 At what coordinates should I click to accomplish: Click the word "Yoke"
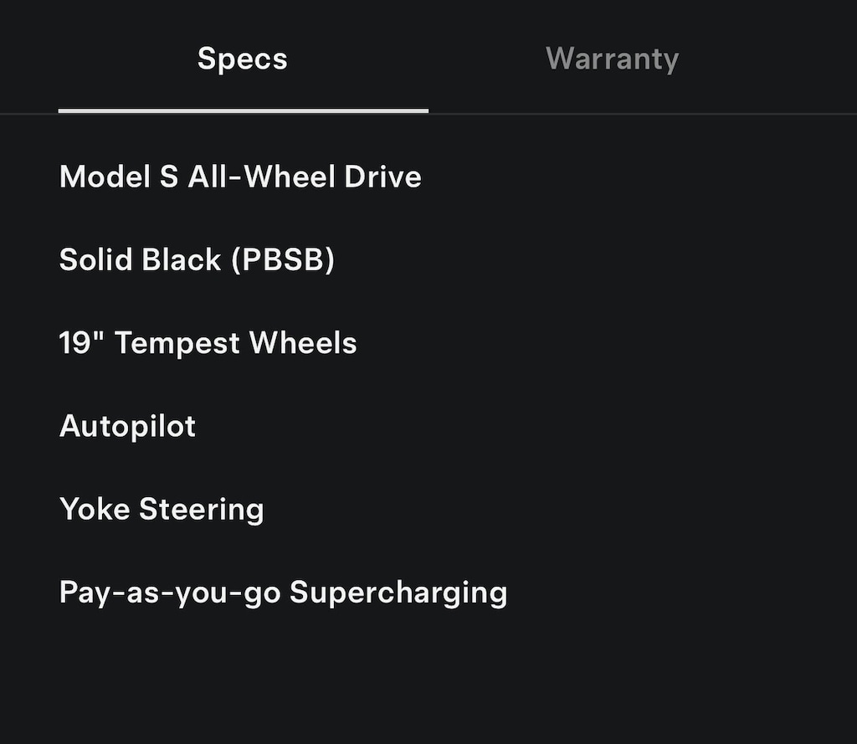[x=95, y=509]
